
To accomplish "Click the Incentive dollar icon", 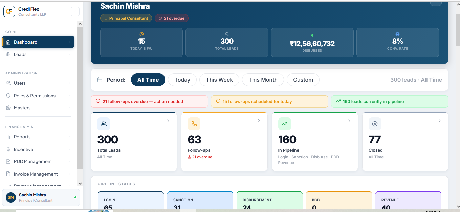I will tap(8, 149).
